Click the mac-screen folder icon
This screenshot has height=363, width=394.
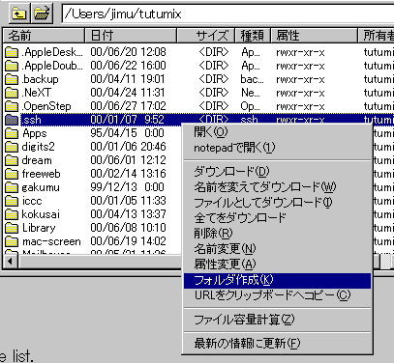coord(12,241)
